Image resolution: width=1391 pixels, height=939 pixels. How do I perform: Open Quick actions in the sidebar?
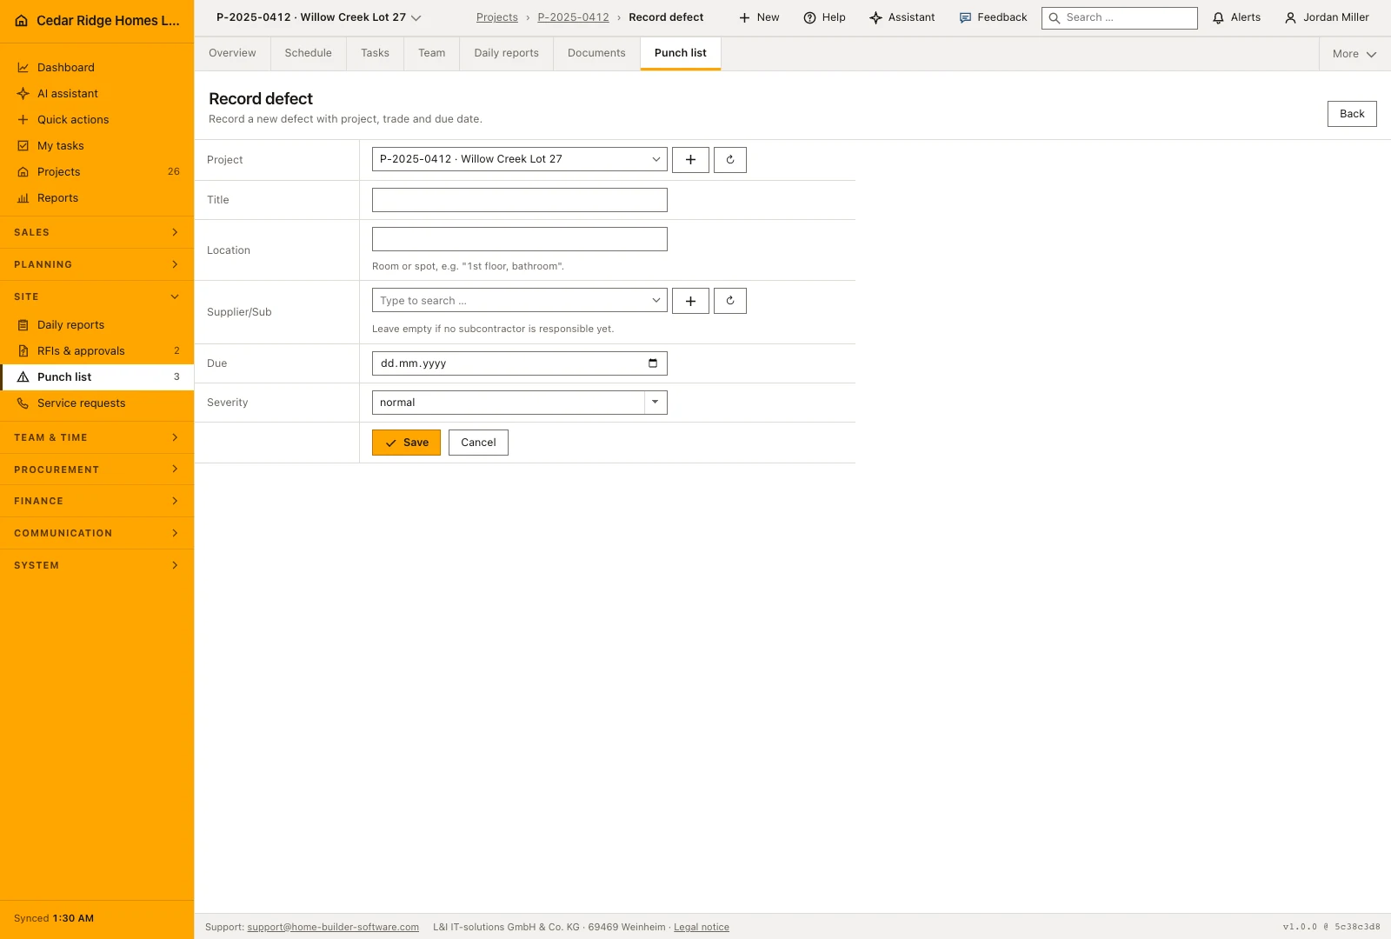(97, 120)
